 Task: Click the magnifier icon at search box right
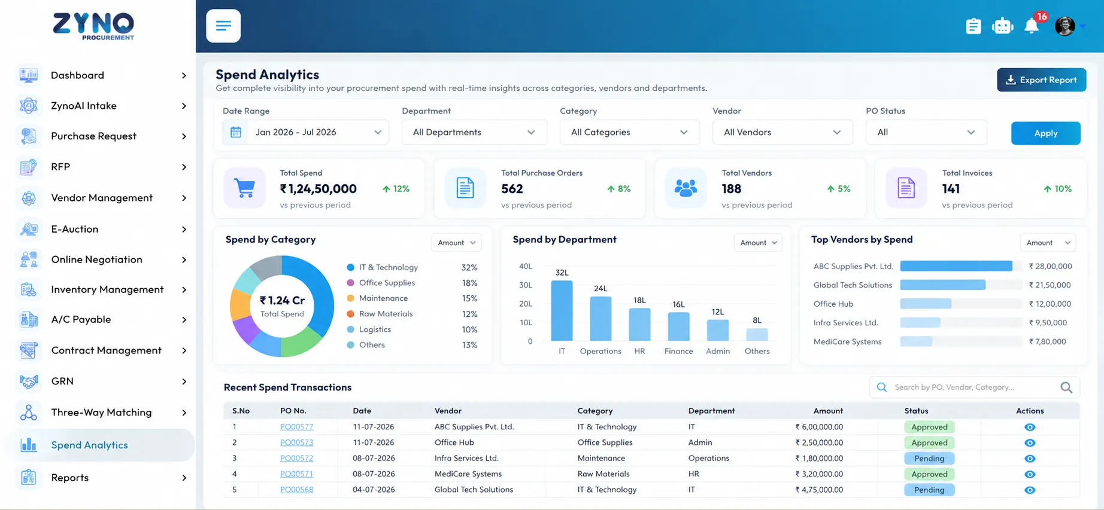pos(1066,387)
